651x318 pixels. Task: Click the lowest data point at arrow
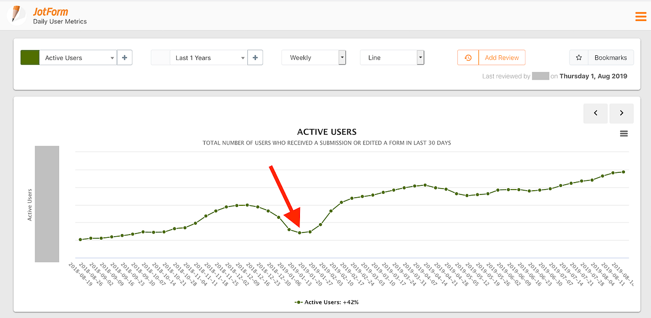(299, 233)
